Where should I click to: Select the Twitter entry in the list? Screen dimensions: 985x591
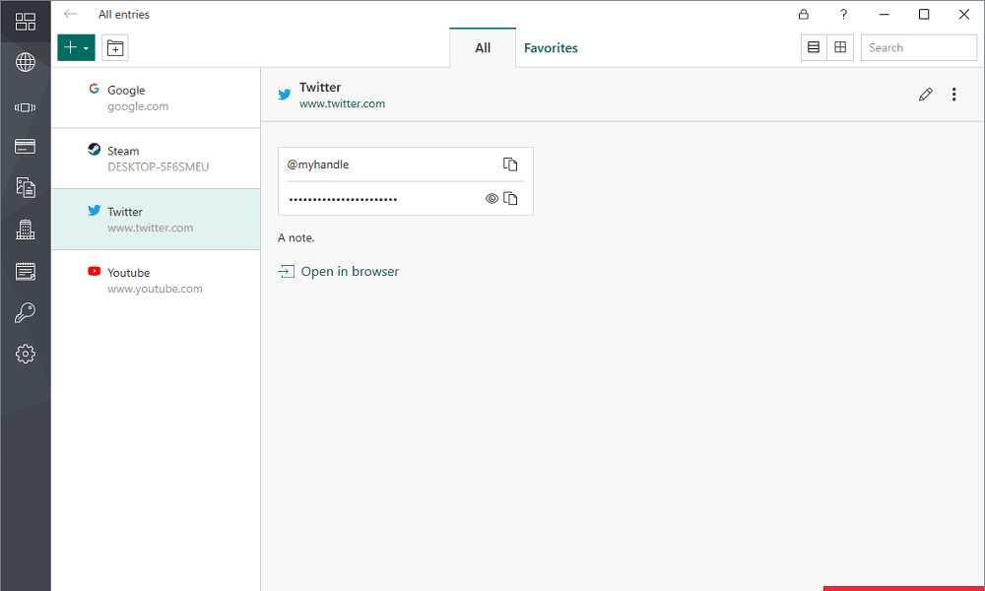point(156,220)
